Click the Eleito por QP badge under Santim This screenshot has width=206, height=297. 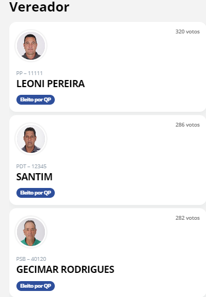[36, 193]
